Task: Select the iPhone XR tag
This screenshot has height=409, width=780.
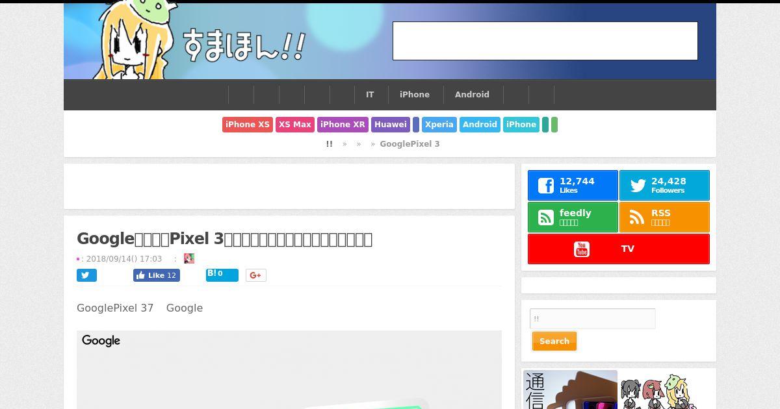Action: pos(343,125)
